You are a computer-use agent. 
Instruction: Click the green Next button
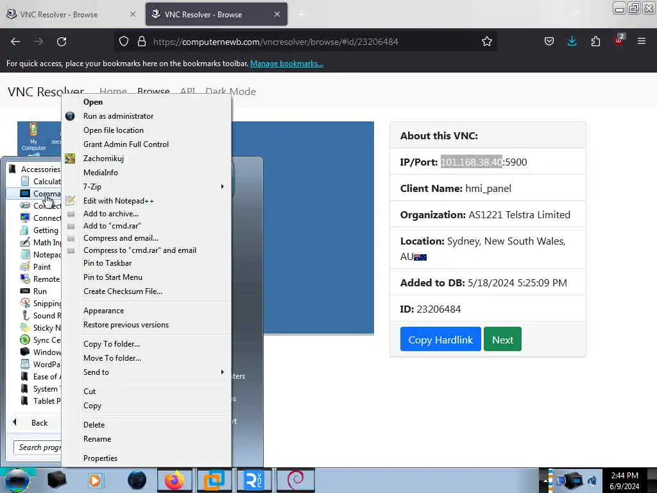coord(502,339)
